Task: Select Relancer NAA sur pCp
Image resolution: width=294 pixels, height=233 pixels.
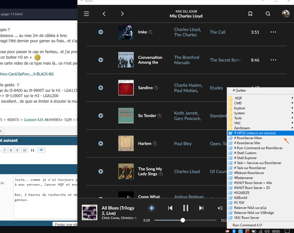Action: click(x=261, y=208)
